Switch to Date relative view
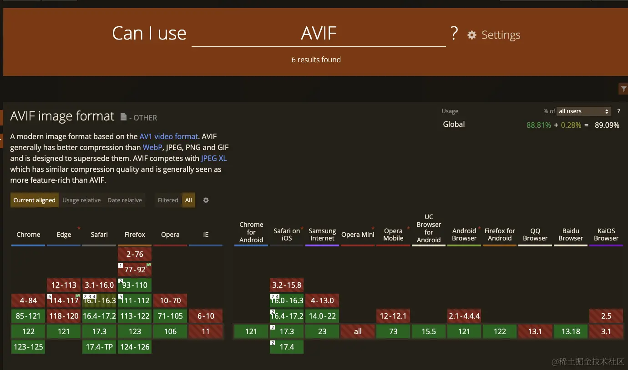628x370 pixels. tap(125, 200)
